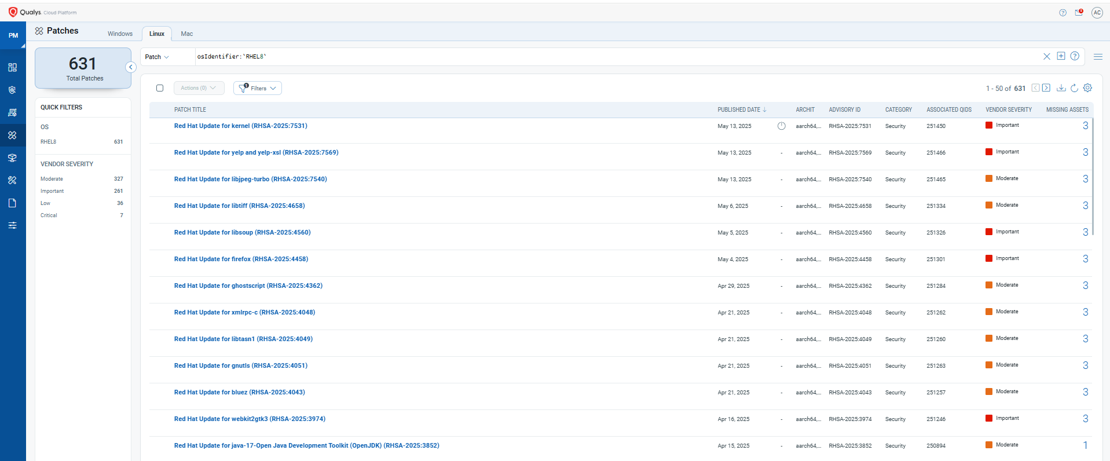Click missing assets count 1 for java-17
The image size is (1110, 461).
click(1085, 445)
